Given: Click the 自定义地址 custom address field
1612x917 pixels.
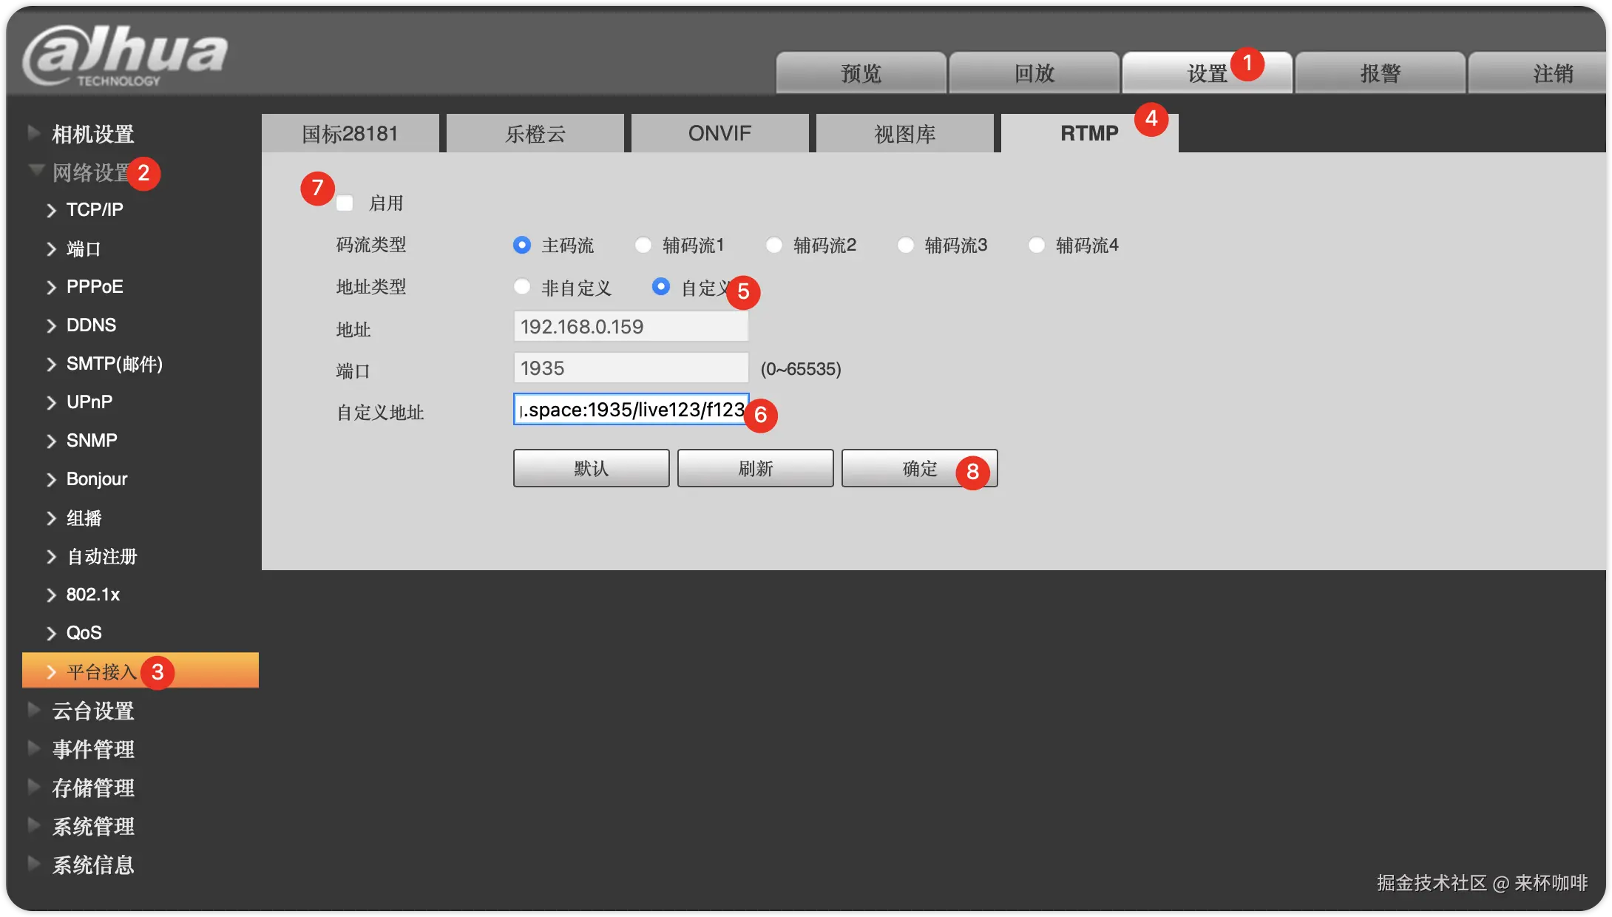Looking at the screenshot, I should (x=631, y=410).
